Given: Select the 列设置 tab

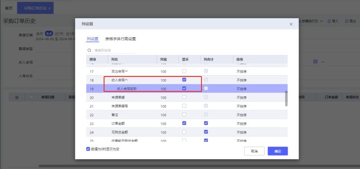Looking at the screenshot, I should (93, 39).
